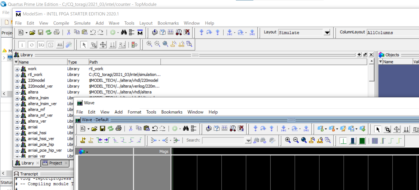Open file icon in ModelSim main toolbar
Viewport: 419px width, 190px height.
click(32, 32)
